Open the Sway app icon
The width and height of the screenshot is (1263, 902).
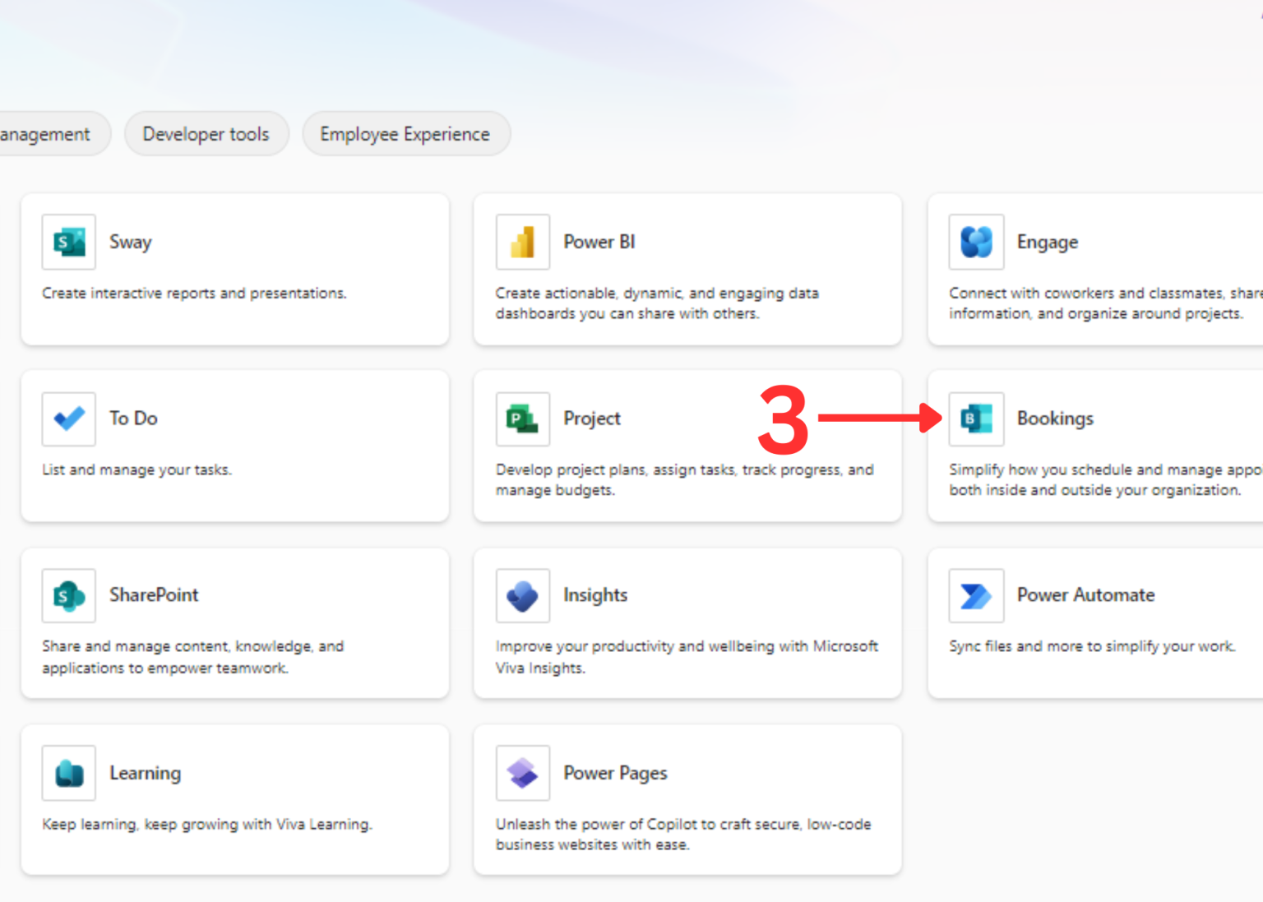click(68, 242)
